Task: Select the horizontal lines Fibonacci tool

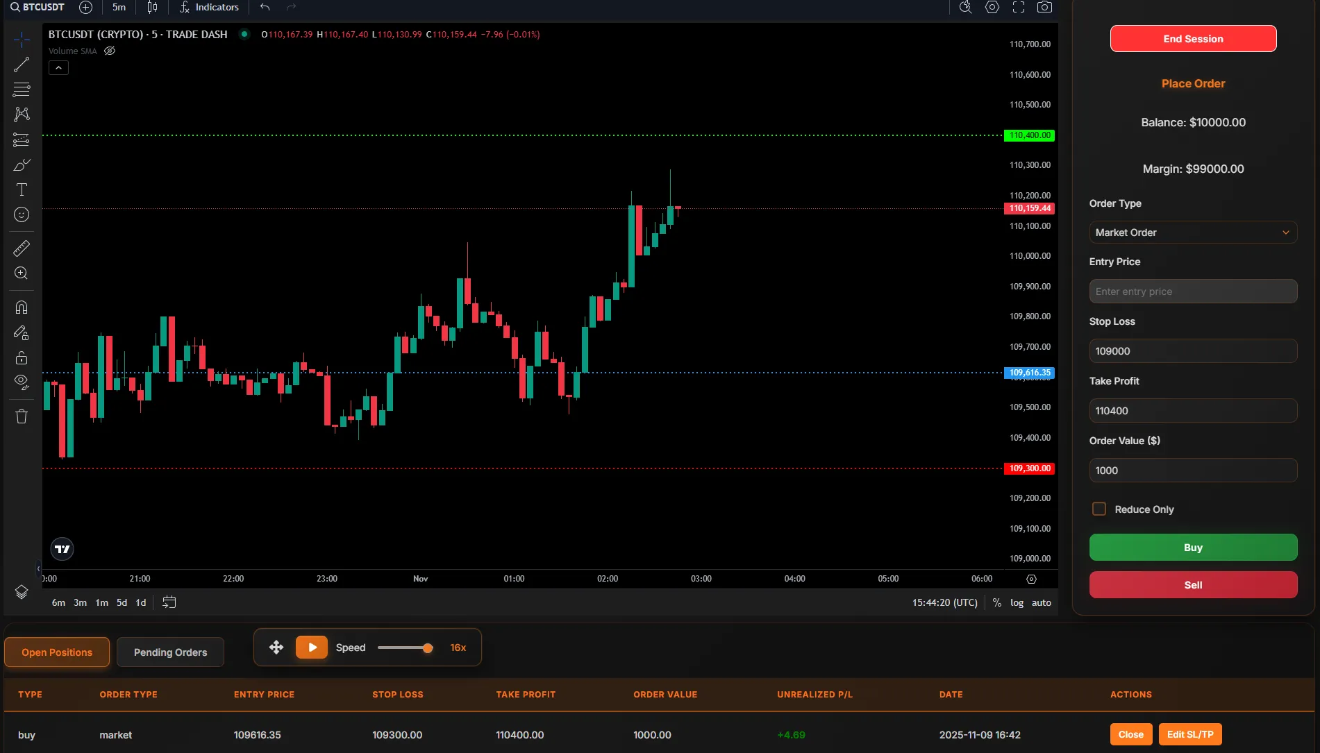Action: point(22,90)
